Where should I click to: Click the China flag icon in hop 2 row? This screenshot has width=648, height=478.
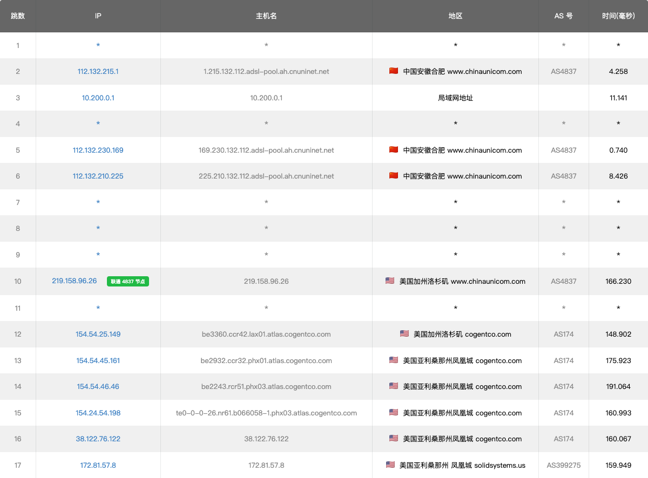[394, 71]
